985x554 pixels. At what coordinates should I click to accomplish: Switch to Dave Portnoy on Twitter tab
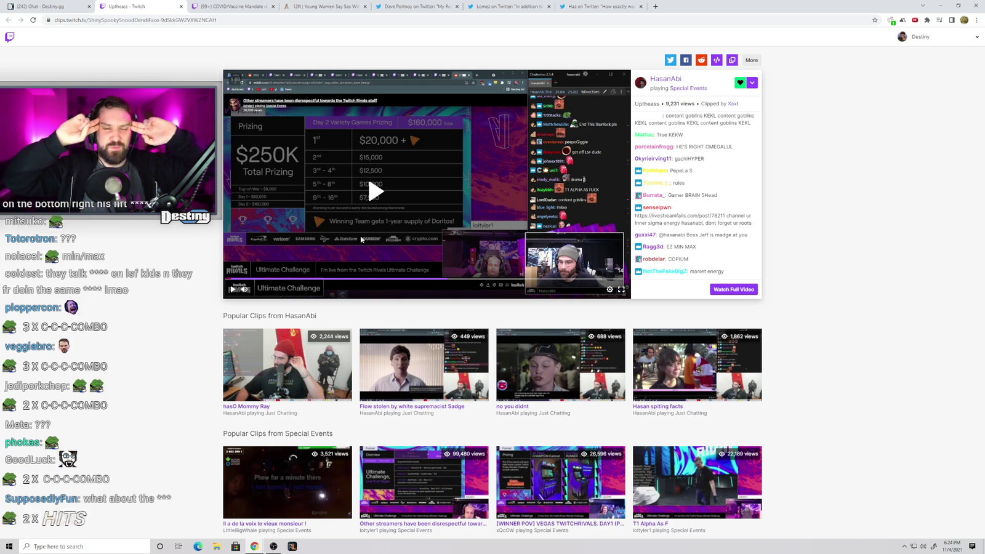click(417, 6)
